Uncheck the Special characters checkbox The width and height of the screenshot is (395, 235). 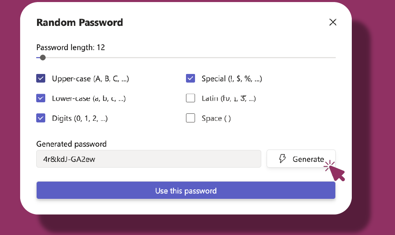pyautogui.click(x=191, y=78)
